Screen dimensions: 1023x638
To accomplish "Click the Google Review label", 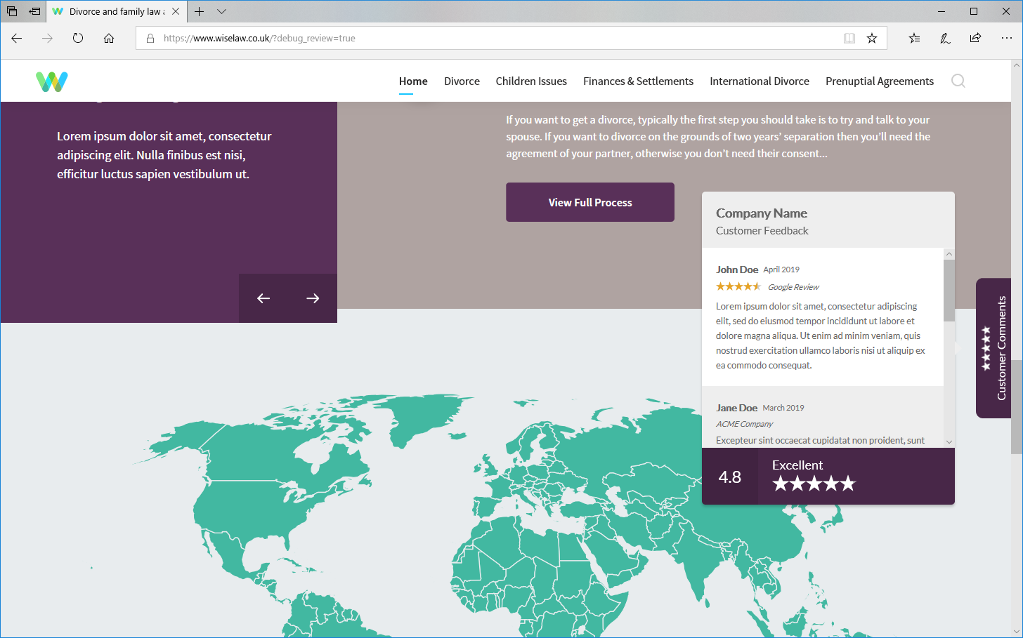I will [x=793, y=287].
